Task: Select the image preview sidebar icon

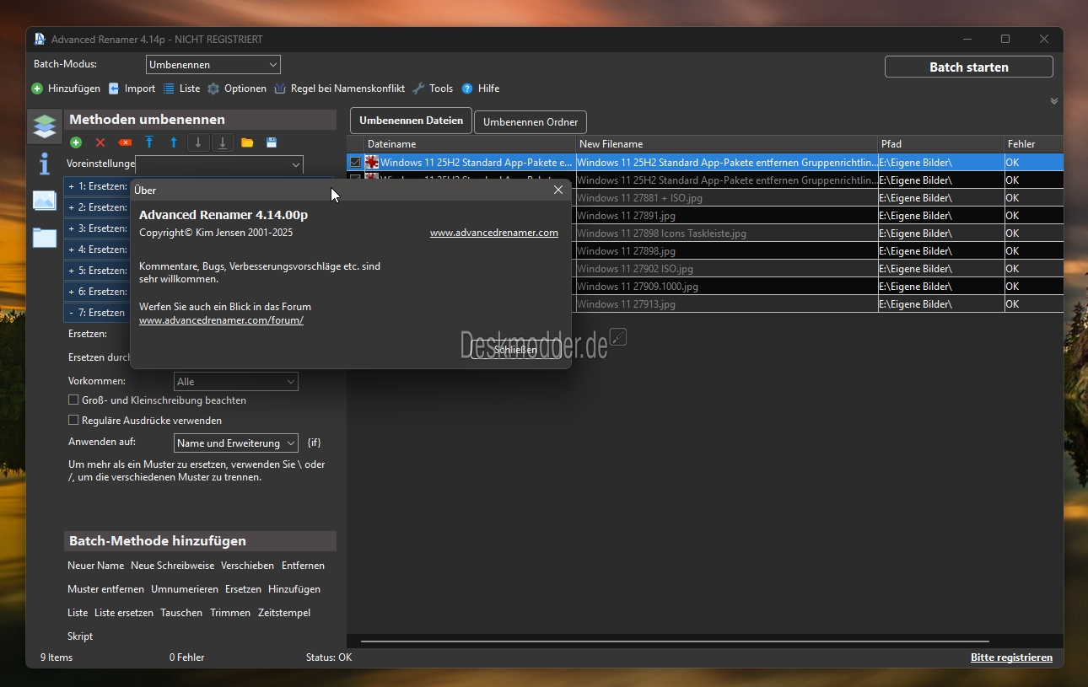Action: coord(44,201)
